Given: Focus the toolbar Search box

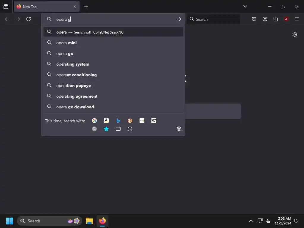Looking at the screenshot, I should coord(214,19).
